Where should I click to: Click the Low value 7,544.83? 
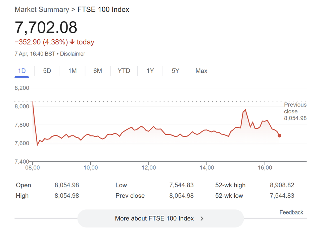coord(181,185)
